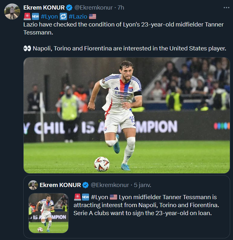Click the US flag emoji after #Lazio
233x240 pixels.
click(x=93, y=16)
